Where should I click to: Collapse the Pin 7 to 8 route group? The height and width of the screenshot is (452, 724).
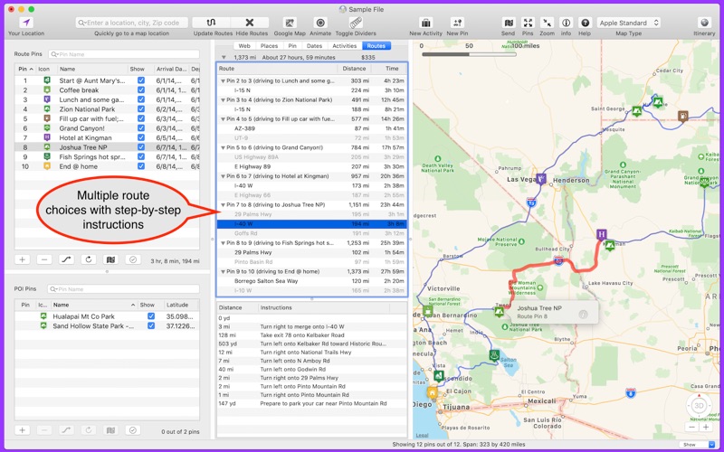tap(224, 205)
